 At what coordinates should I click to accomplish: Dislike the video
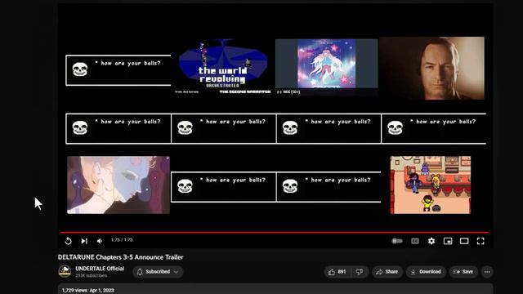tap(360, 272)
